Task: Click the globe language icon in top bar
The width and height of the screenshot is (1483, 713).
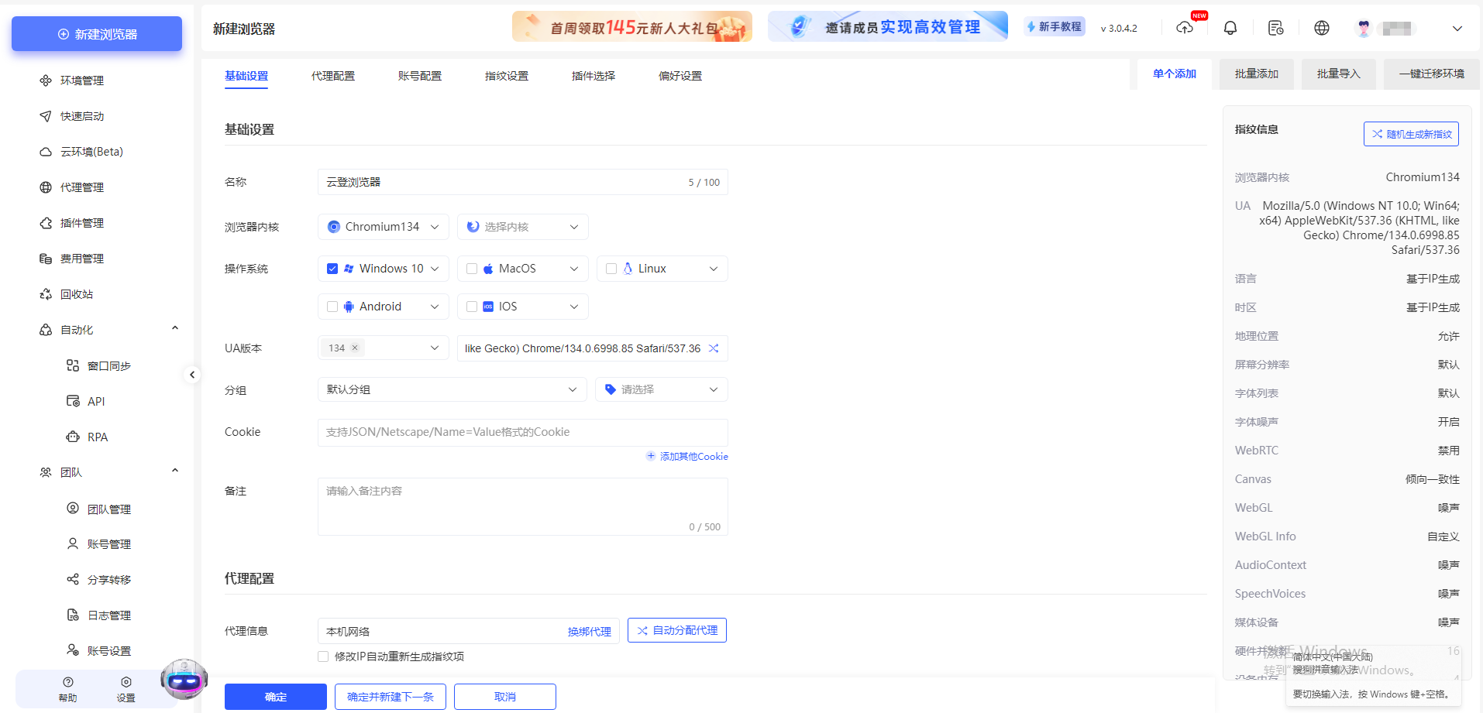Action: point(1321,27)
